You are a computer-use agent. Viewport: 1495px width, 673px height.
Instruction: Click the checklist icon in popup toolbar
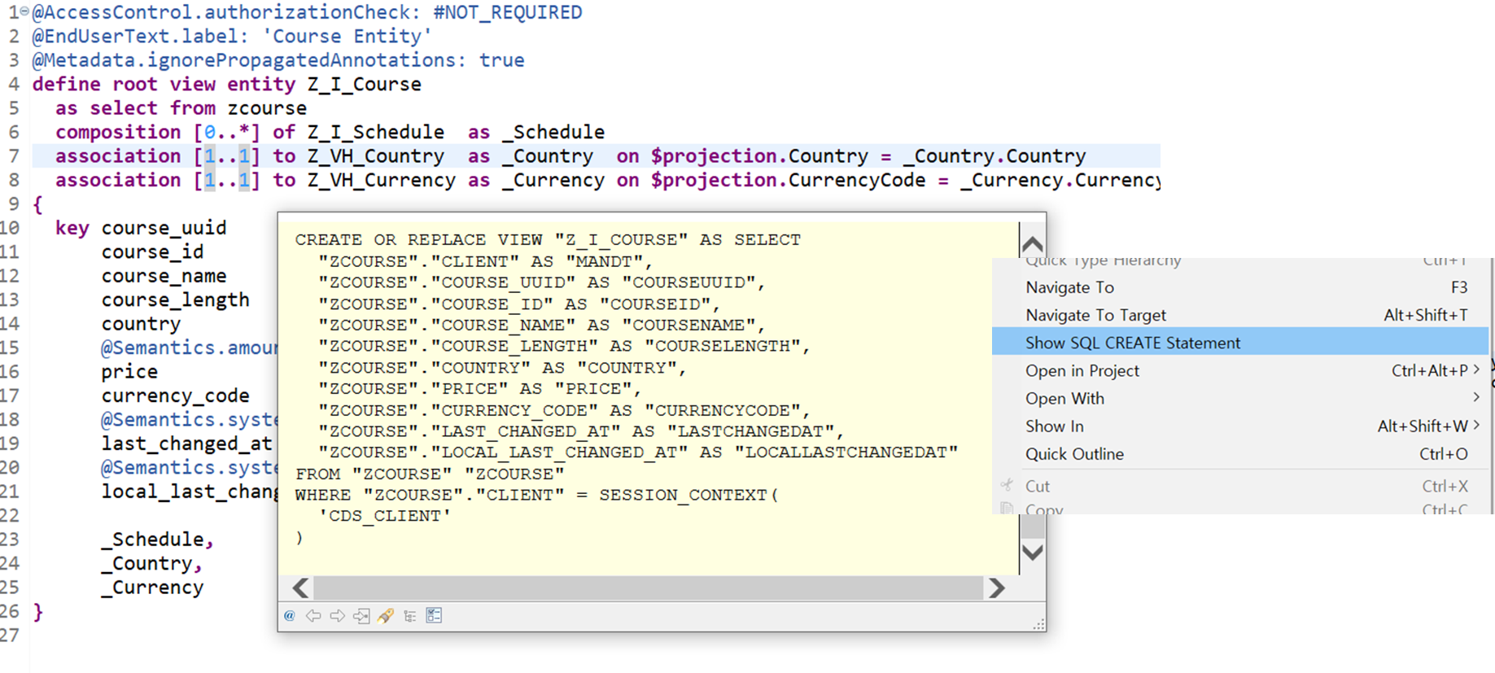(x=434, y=616)
